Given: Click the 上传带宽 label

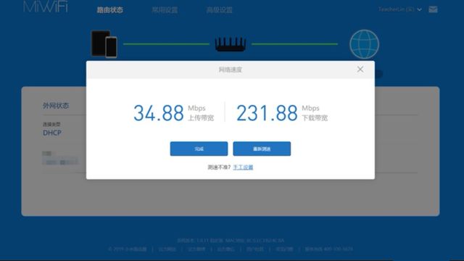Looking at the screenshot, I should 201,118.
